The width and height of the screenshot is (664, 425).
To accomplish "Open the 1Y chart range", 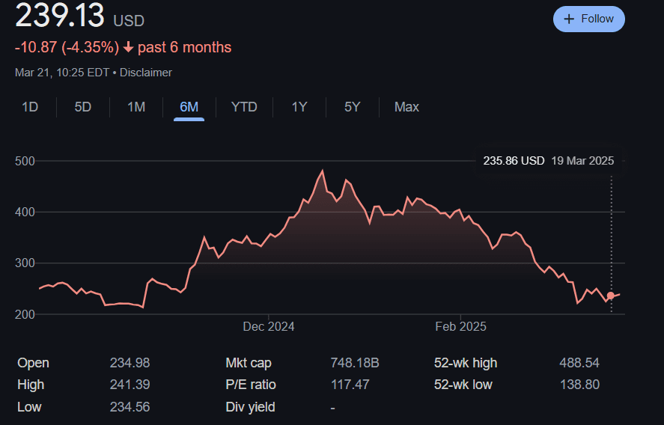I will click(299, 107).
